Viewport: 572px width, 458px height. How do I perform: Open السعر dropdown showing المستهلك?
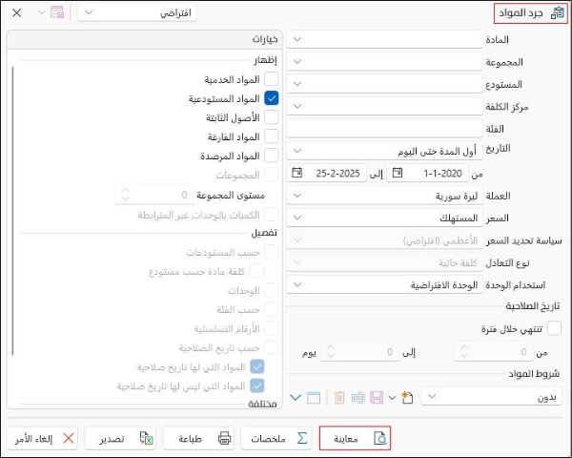coord(384,218)
